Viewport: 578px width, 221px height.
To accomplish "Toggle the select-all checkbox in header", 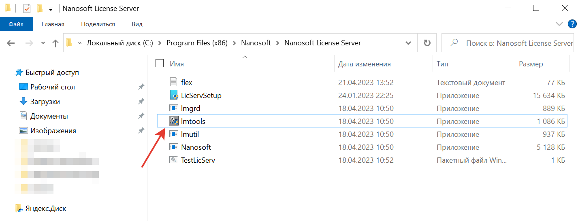I will coord(160,63).
